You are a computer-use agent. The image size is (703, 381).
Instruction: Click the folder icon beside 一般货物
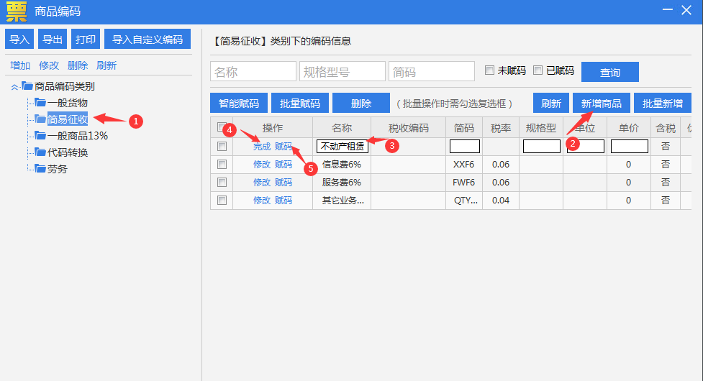click(41, 102)
